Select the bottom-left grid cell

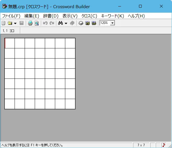(10, 104)
